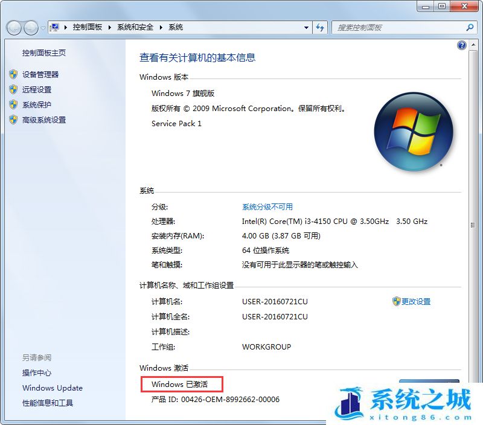Viewport: 483px width, 425px height.
Task: Open 性能信息和工具 link
Action: coord(48,403)
